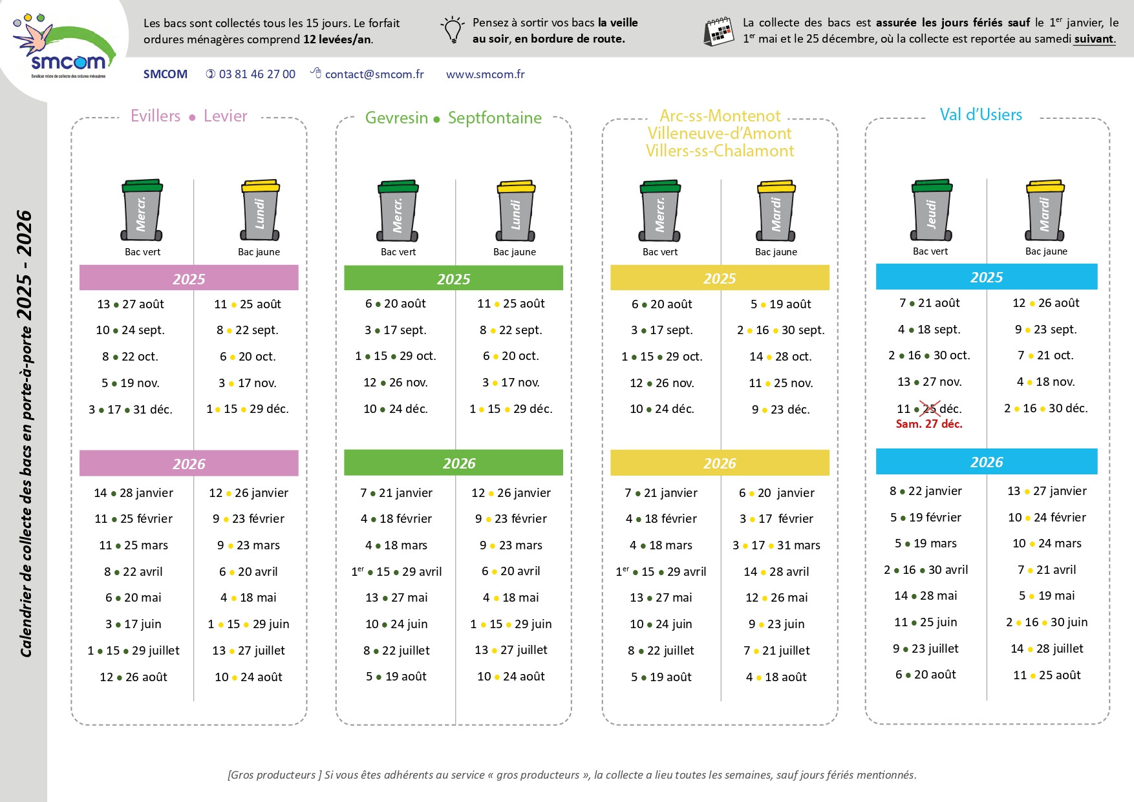
Task: Click the SMCOM logo
Action: (x=65, y=47)
